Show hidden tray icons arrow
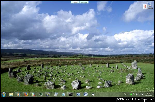 pyautogui.click(x=128, y=95)
